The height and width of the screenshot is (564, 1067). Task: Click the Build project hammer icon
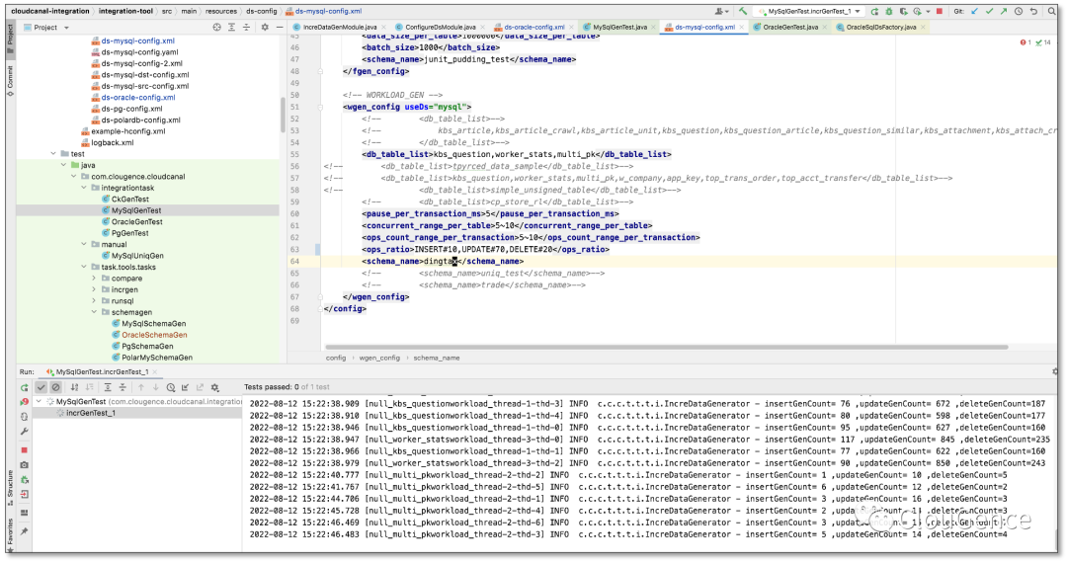[742, 11]
